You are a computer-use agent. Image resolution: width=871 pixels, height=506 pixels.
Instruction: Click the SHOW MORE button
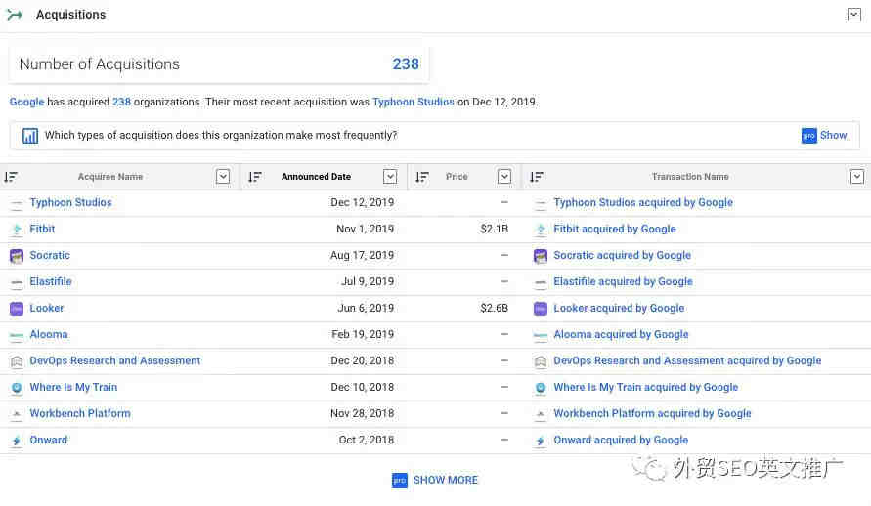435,480
